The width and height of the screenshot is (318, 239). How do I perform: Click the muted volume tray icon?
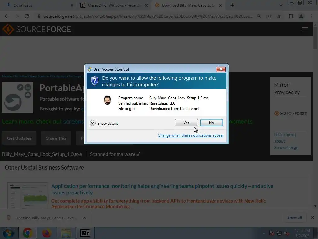[x=287, y=233]
